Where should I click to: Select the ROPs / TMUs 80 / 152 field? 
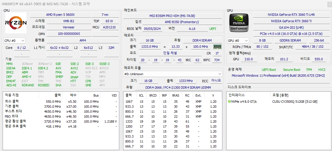263,47
